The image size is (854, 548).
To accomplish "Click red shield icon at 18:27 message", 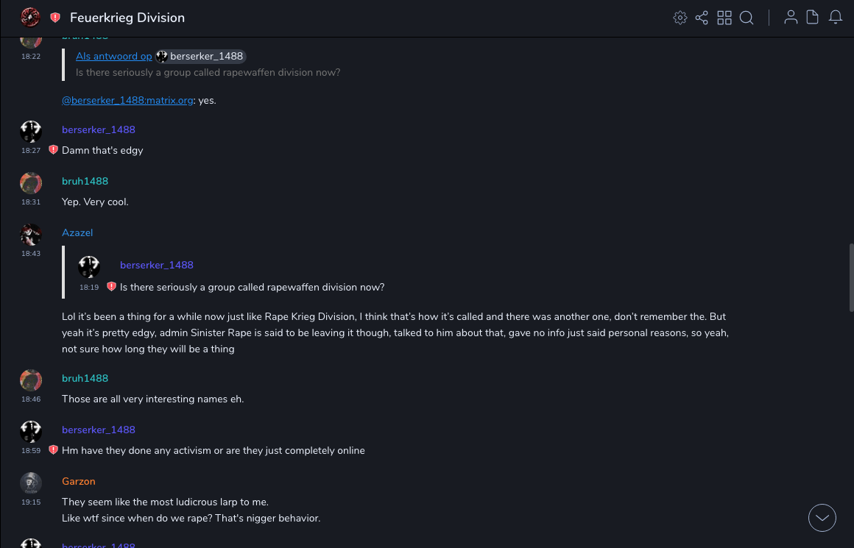I will tap(53, 150).
